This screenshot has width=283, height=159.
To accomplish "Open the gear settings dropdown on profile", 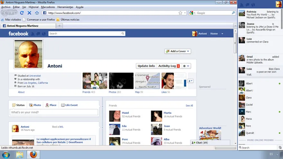I will click(186, 66).
